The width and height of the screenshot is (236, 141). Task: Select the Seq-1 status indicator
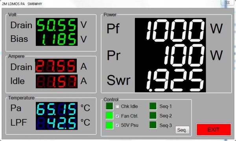click(153, 106)
